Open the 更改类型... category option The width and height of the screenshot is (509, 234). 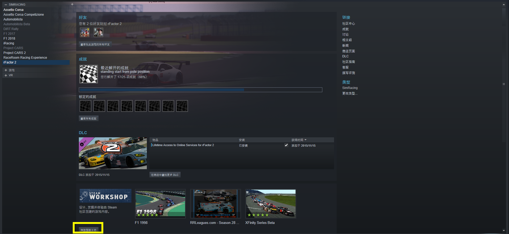click(x=350, y=93)
